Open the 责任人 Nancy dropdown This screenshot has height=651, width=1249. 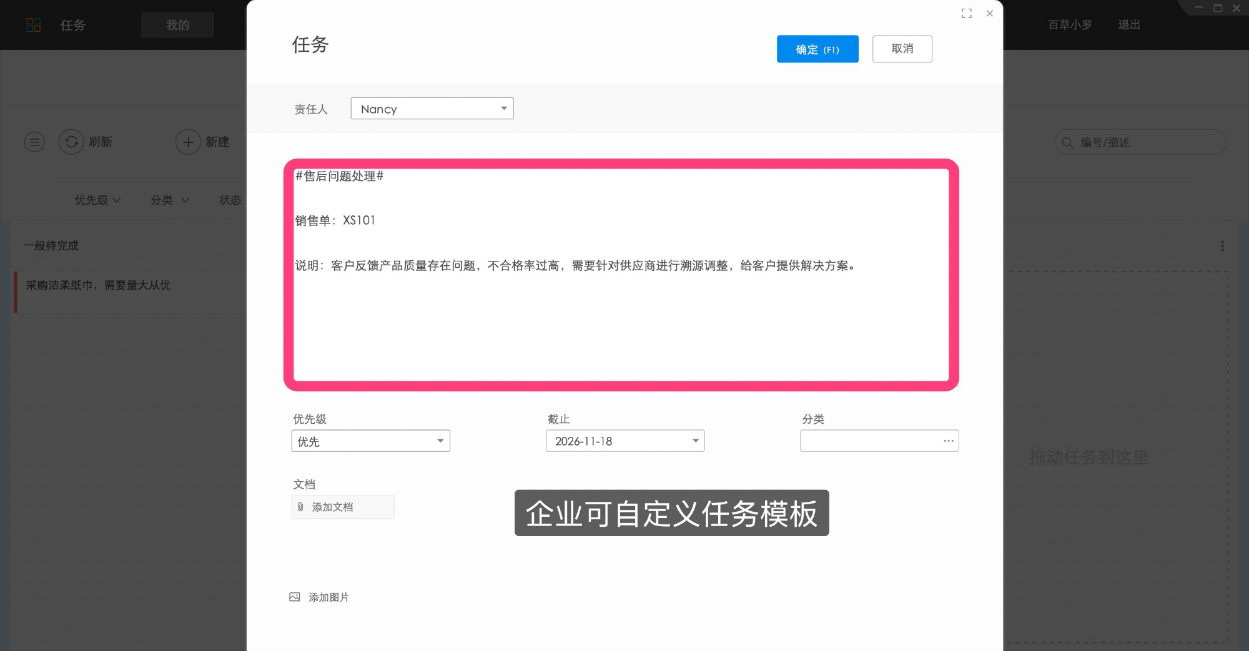[x=432, y=109]
